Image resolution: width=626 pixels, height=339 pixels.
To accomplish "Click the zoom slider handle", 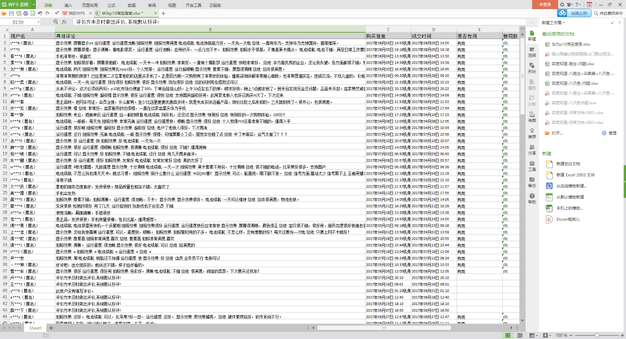I will (x=597, y=335).
